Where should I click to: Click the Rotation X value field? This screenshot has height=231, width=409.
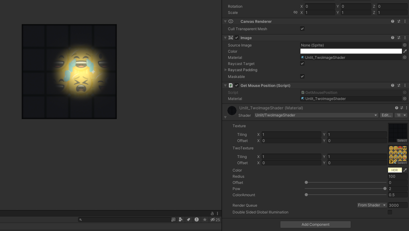point(320,6)
